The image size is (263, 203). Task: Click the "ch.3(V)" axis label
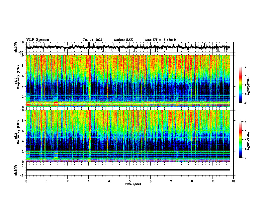[16, 170]
